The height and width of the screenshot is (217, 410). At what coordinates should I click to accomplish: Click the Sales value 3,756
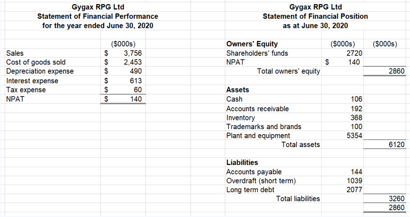coord(133,53)
